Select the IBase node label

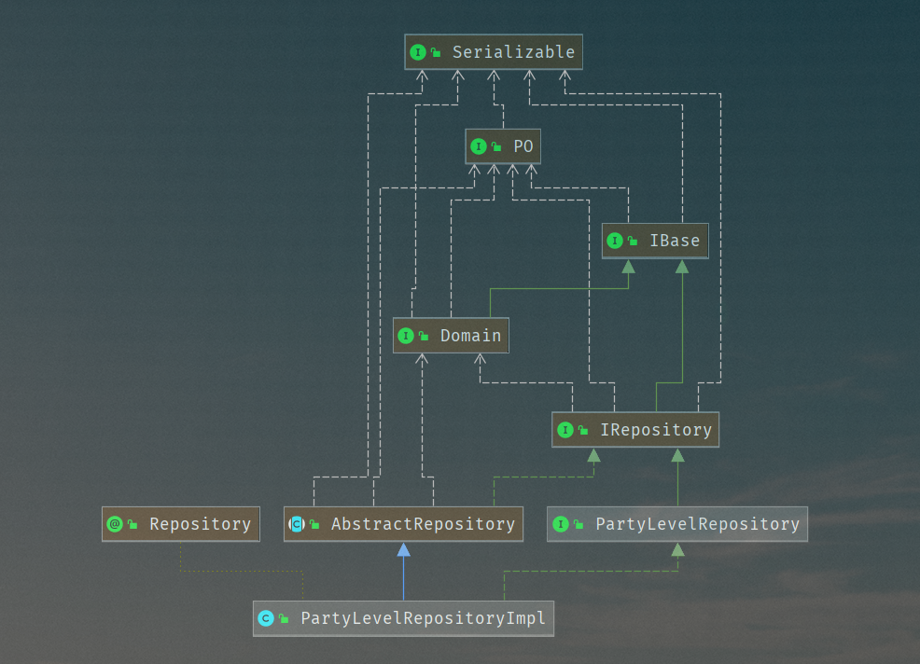(x=675, y=241)
